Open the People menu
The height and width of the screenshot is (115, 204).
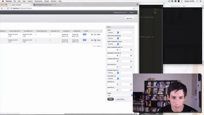click(47, 1)
